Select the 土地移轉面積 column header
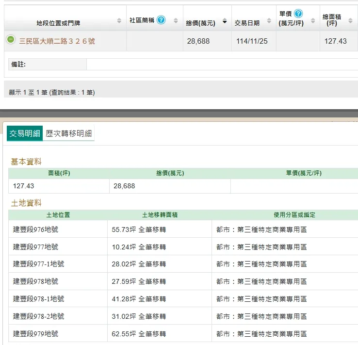Viewport: 358px width, 345px height. [160, 215]
